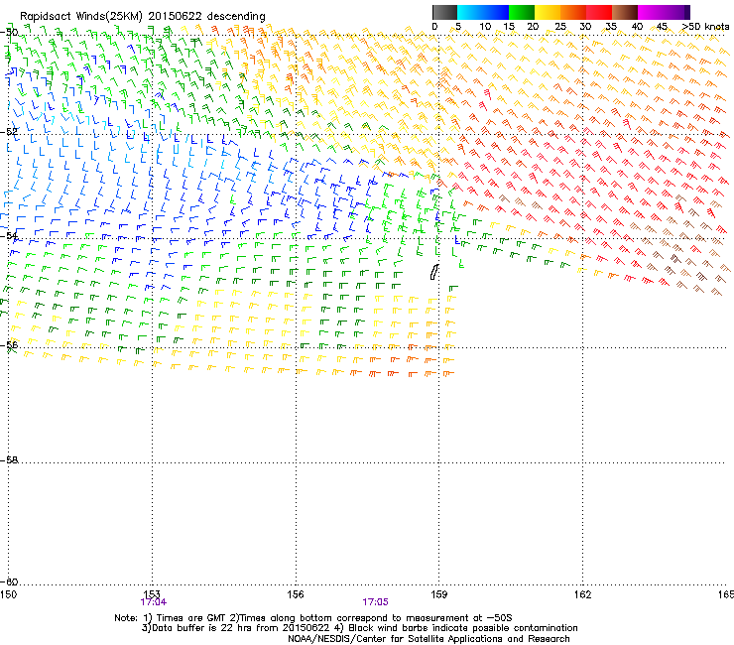Click the longitude label "153"
The height and width of the screenshot is (645, 734).
[x=152, y=594]
